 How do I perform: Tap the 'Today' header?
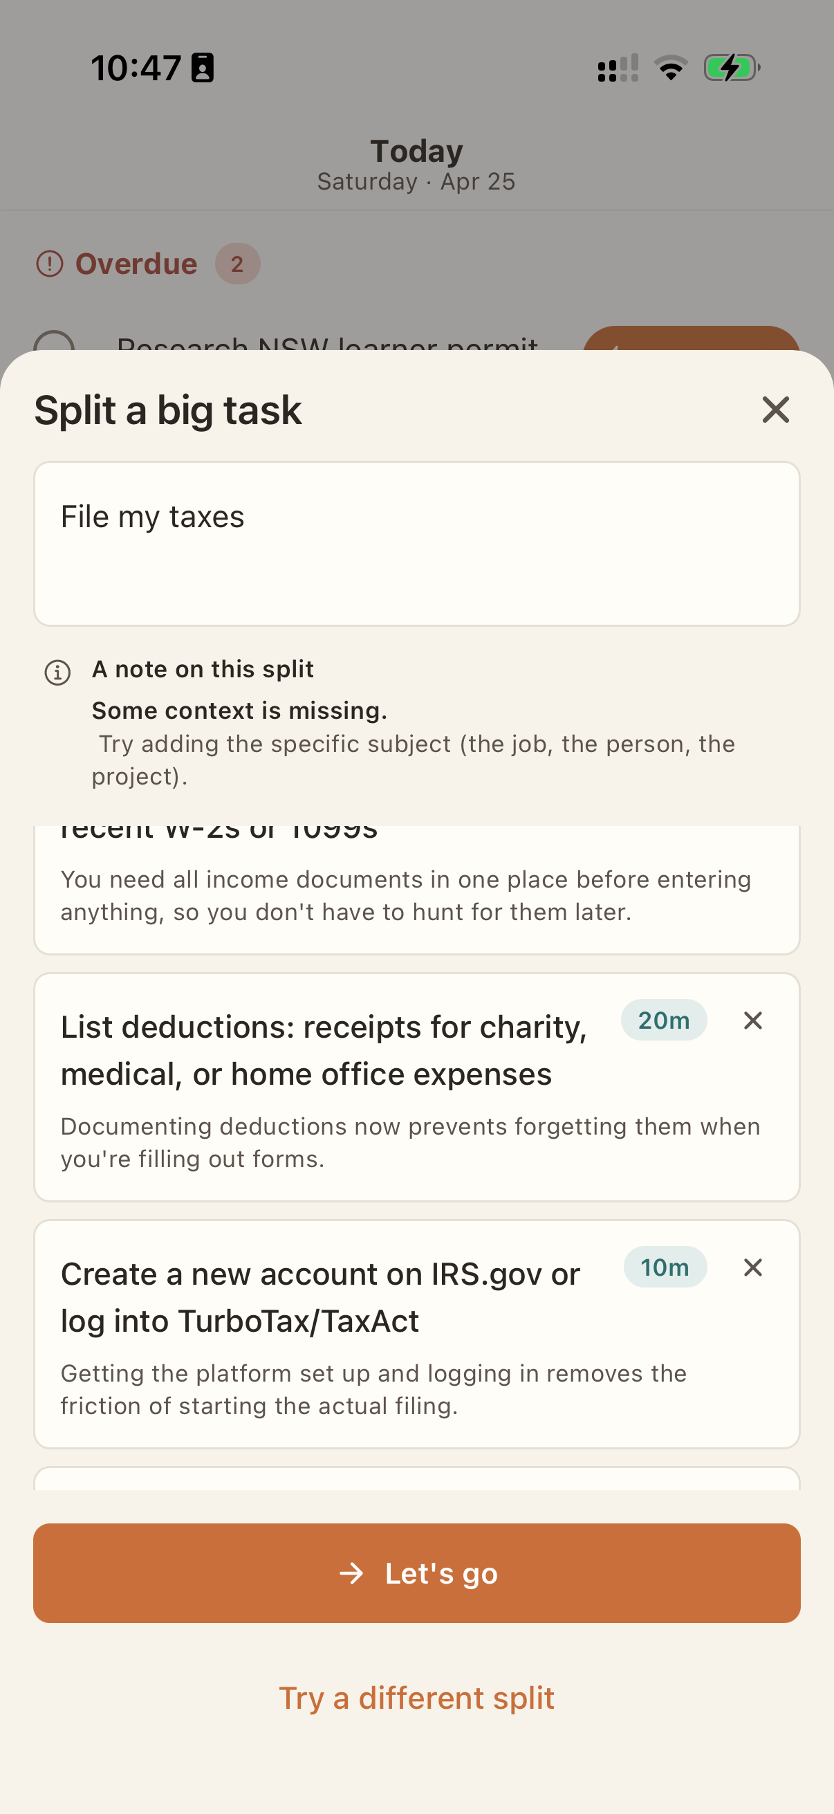[x=416, y=150]
